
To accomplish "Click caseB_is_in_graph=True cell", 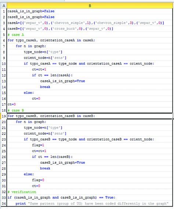I will click(x=90, y=163).
